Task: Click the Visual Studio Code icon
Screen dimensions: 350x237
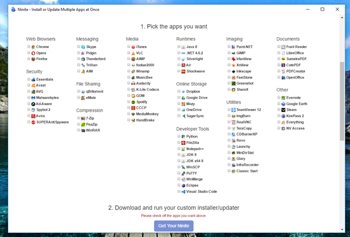Action: click(183, 192)
